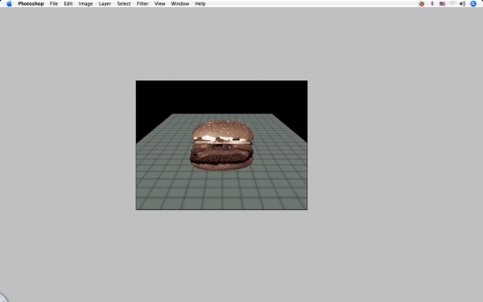This screenshot has height=302, width=483.
Task: Click the hamburger in the image canvas
Action: (x=222, y=145)
